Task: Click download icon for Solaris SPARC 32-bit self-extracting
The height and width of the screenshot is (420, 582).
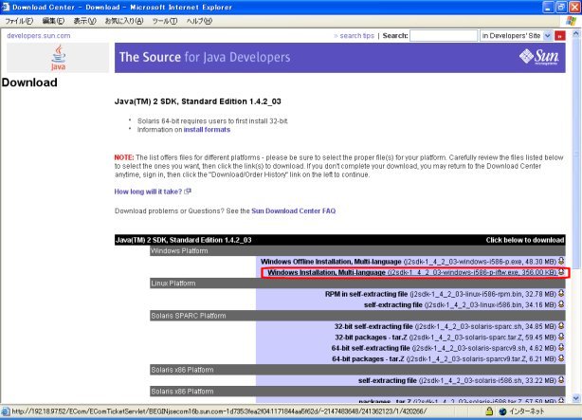Action: click(561, 326)
